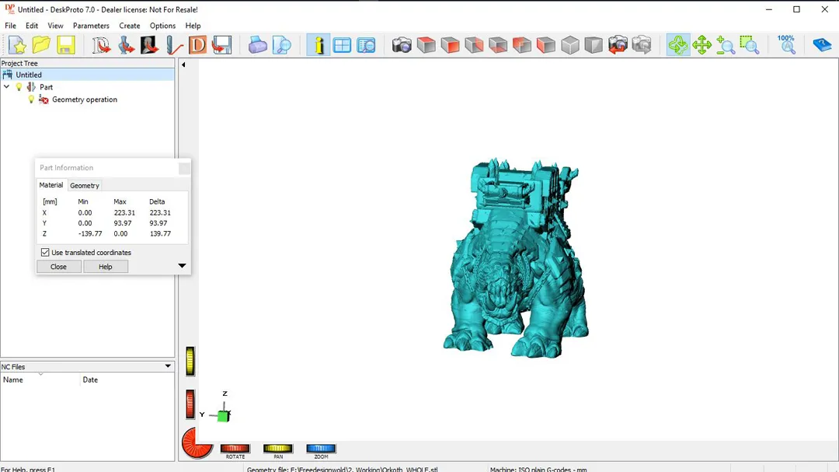Click the orange D simulation icon
Screen dimensions: 839x472
click(x=197, y=45)
